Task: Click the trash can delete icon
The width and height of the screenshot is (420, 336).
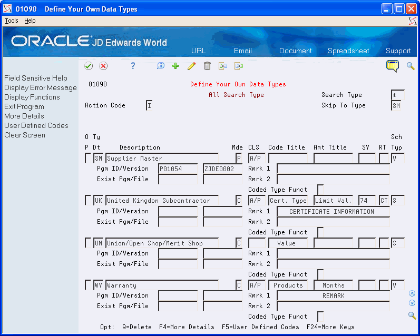Action: (207, 66)
